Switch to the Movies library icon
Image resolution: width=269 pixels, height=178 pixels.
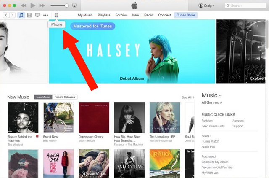click(x=29, y=15)
